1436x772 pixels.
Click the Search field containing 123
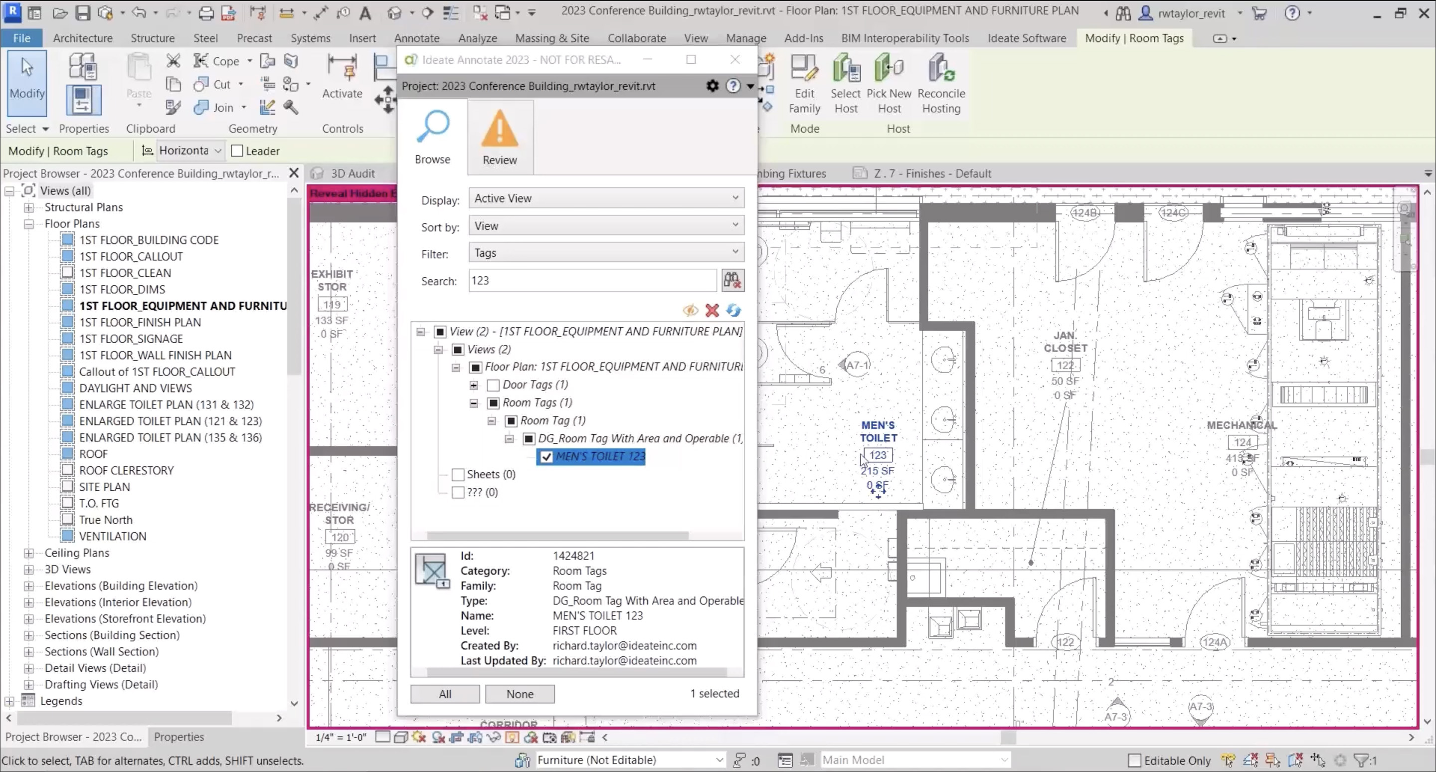coord(592,280)
